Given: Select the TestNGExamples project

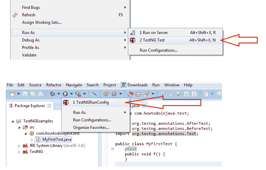Looking at the screenshot, I should click(x=38, y=121).
